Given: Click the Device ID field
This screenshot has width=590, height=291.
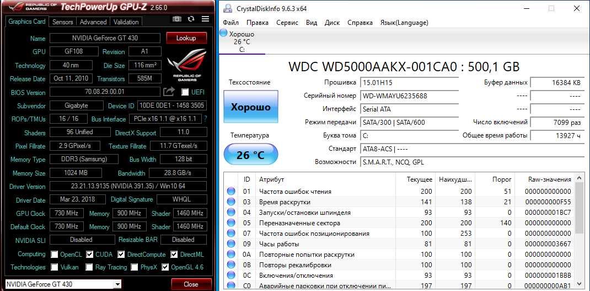Looking at the screenshot, I should (x=171, y=105).
